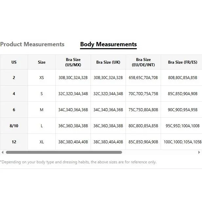This screenshot has width=202, height=202.
Task: Select the Body Measurements tab
Action: (108, 44)
